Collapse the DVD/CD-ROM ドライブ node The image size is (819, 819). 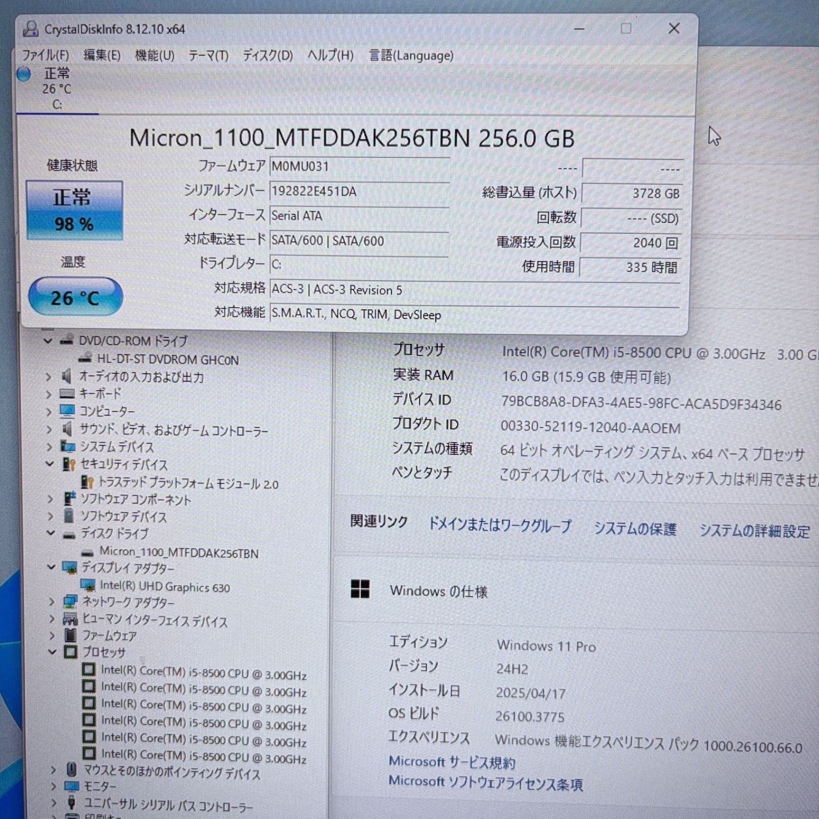coord(48,340)
